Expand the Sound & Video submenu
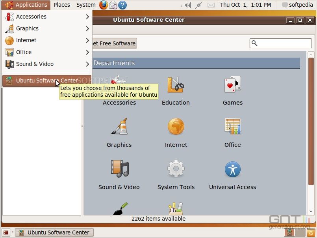 pos(47,64)
